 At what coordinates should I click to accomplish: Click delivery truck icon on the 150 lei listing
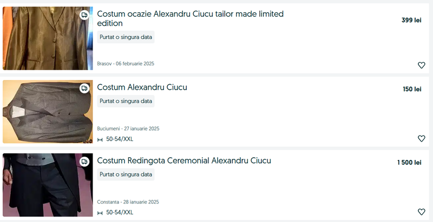[84, 88]
